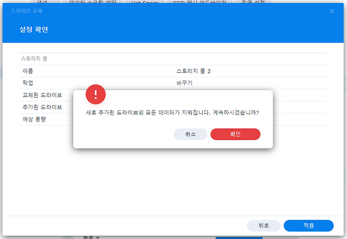Click the 드라이브 교체 window title
The image size is (347, 239).
[26, 11]
